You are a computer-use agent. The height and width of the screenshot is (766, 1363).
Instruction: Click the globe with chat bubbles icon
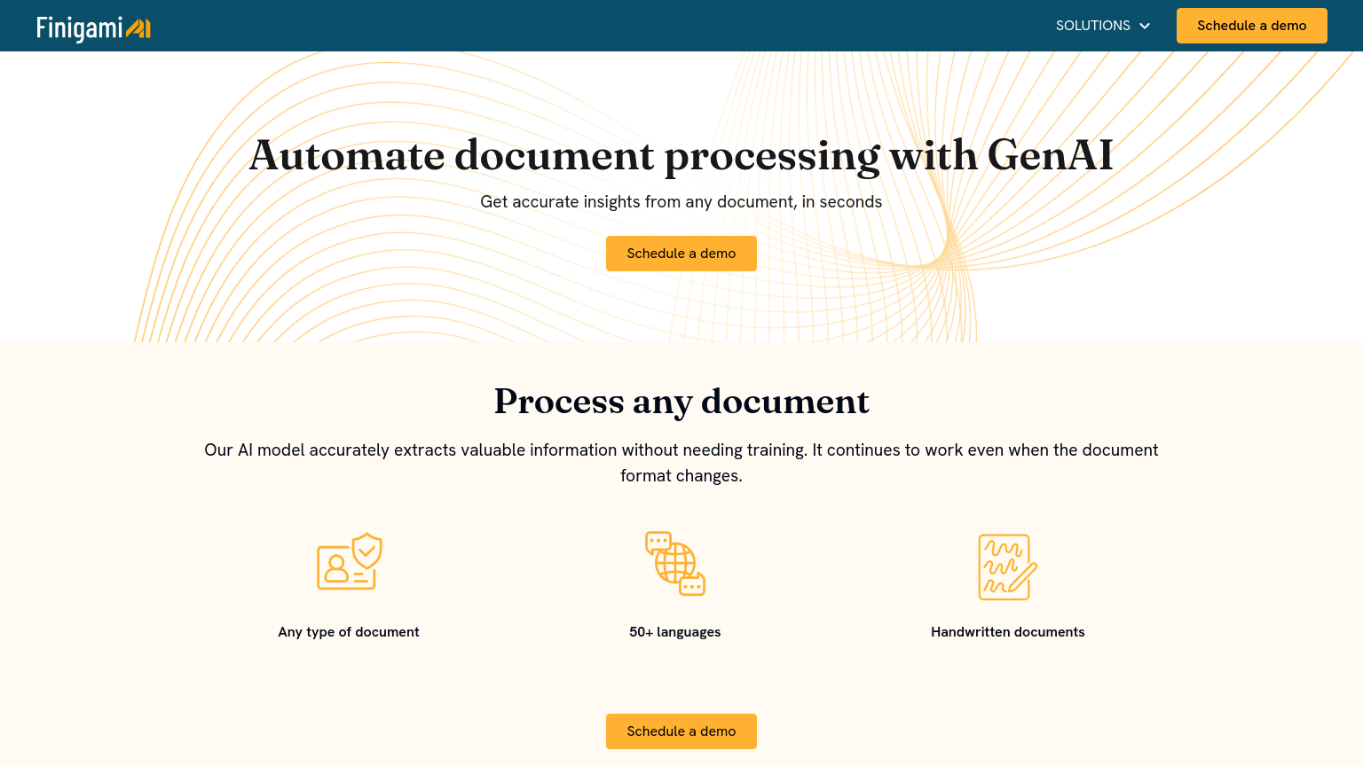pos(675,564)
